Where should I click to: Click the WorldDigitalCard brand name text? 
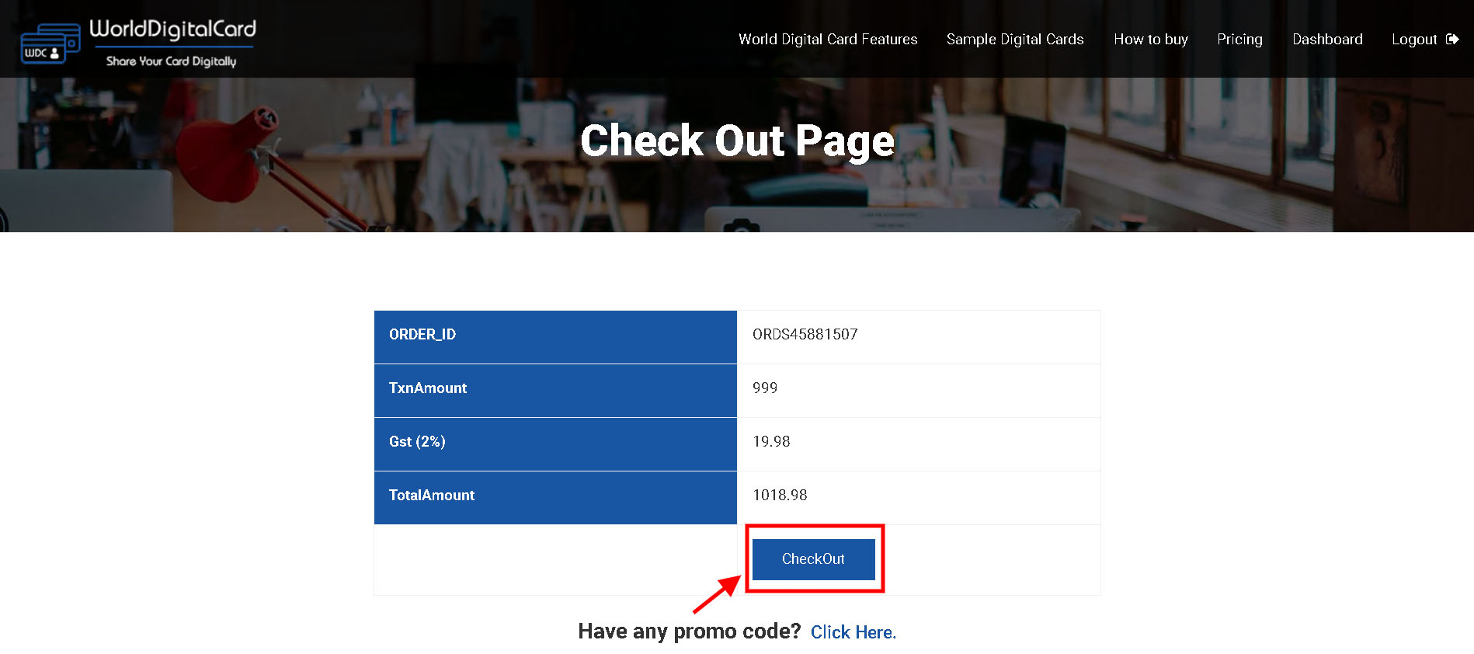click(172, 30)
